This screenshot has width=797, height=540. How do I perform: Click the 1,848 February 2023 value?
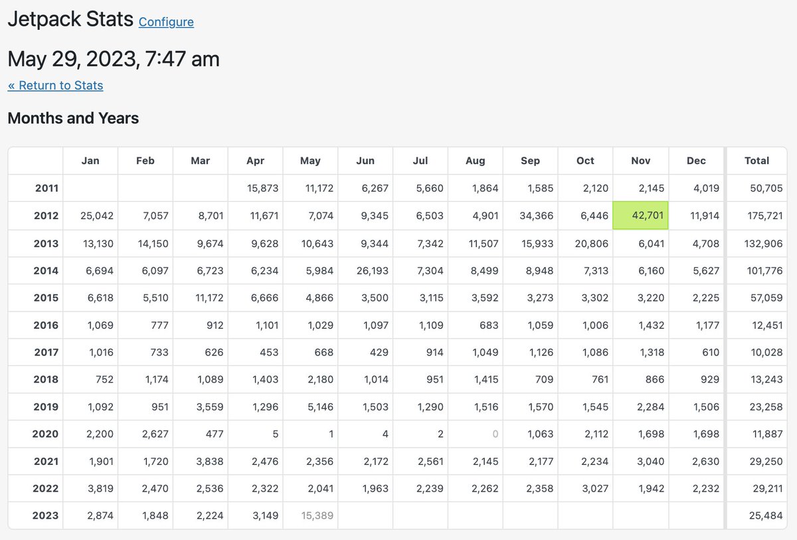(155, 515)
